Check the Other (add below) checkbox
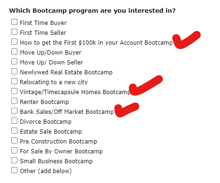 [x=14, y=170]
